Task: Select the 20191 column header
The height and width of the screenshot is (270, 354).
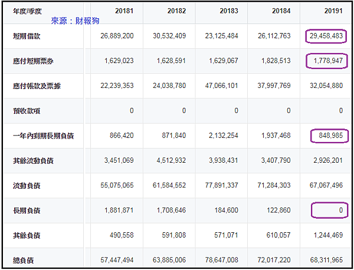Action: coord(333,11)
